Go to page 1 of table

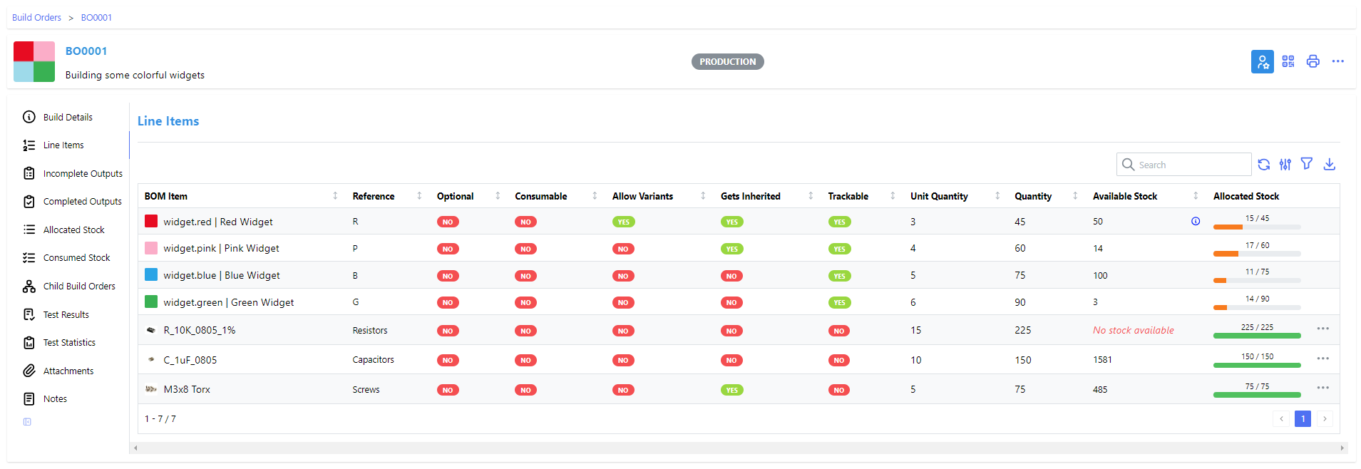1303,419
